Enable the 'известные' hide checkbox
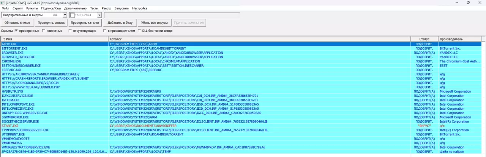486x157 pixels. point(44,31)
